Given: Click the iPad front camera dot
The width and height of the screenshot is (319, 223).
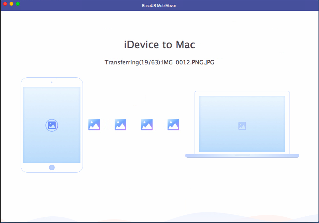Looking at the screenshot, I should click(x=52, y=82).
